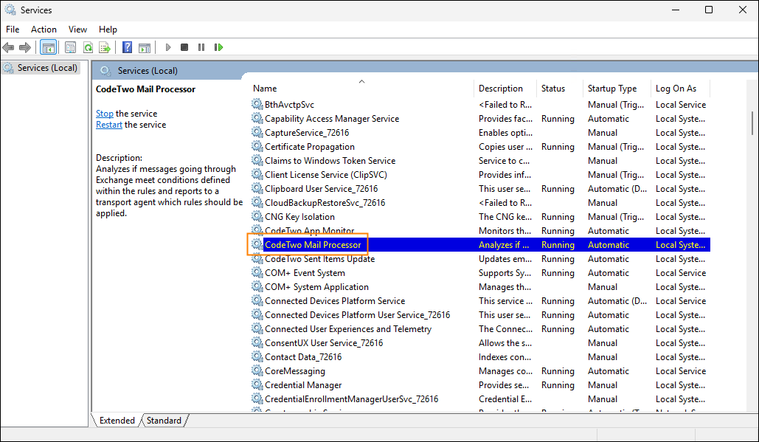The image size is (759, 442).
Task: Click the Restart the service link
Action: 109,125
